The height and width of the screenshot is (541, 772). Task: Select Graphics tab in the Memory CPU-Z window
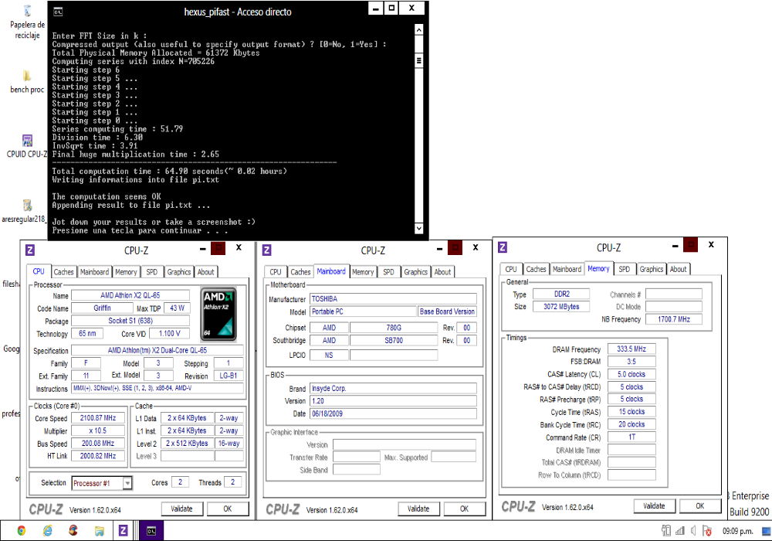[x=652, y=269]
